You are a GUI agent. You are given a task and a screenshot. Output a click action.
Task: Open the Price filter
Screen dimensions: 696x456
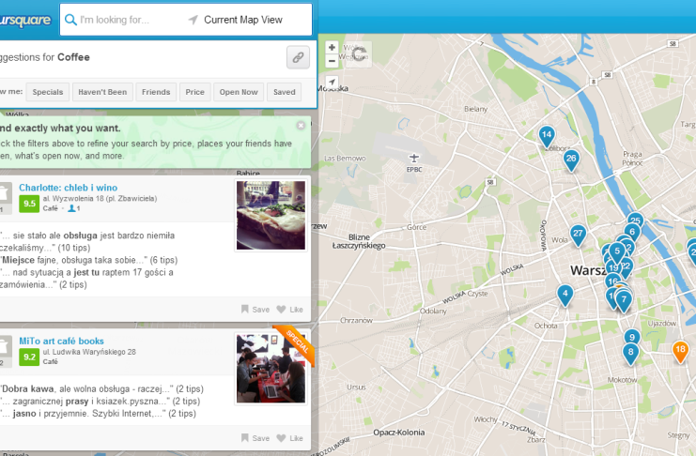[194, 92]
